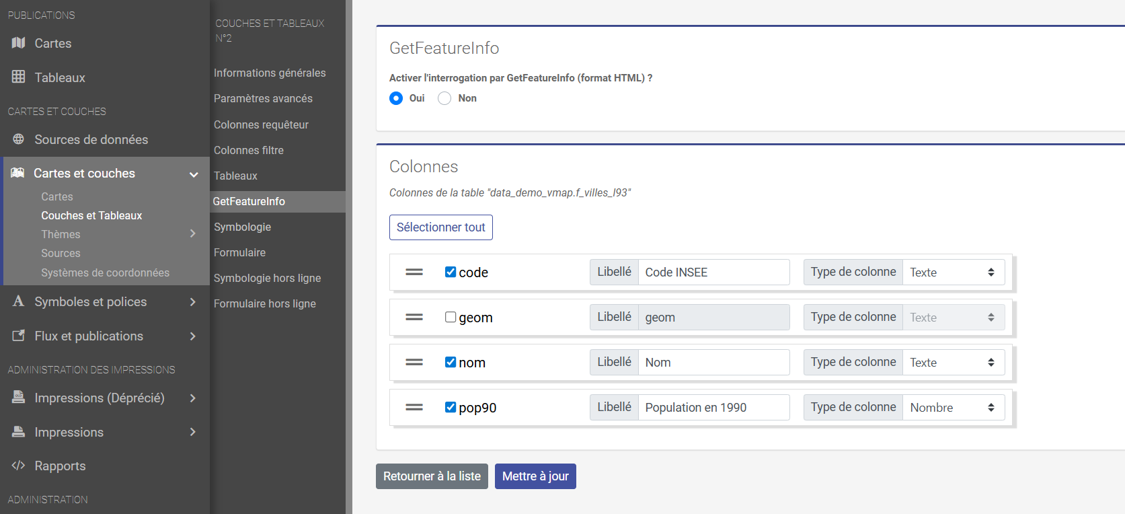The image size is (1125, 514).
Task: Grab the drag handle of the code row
Action: pyautogui.click(x=414, y=272)
